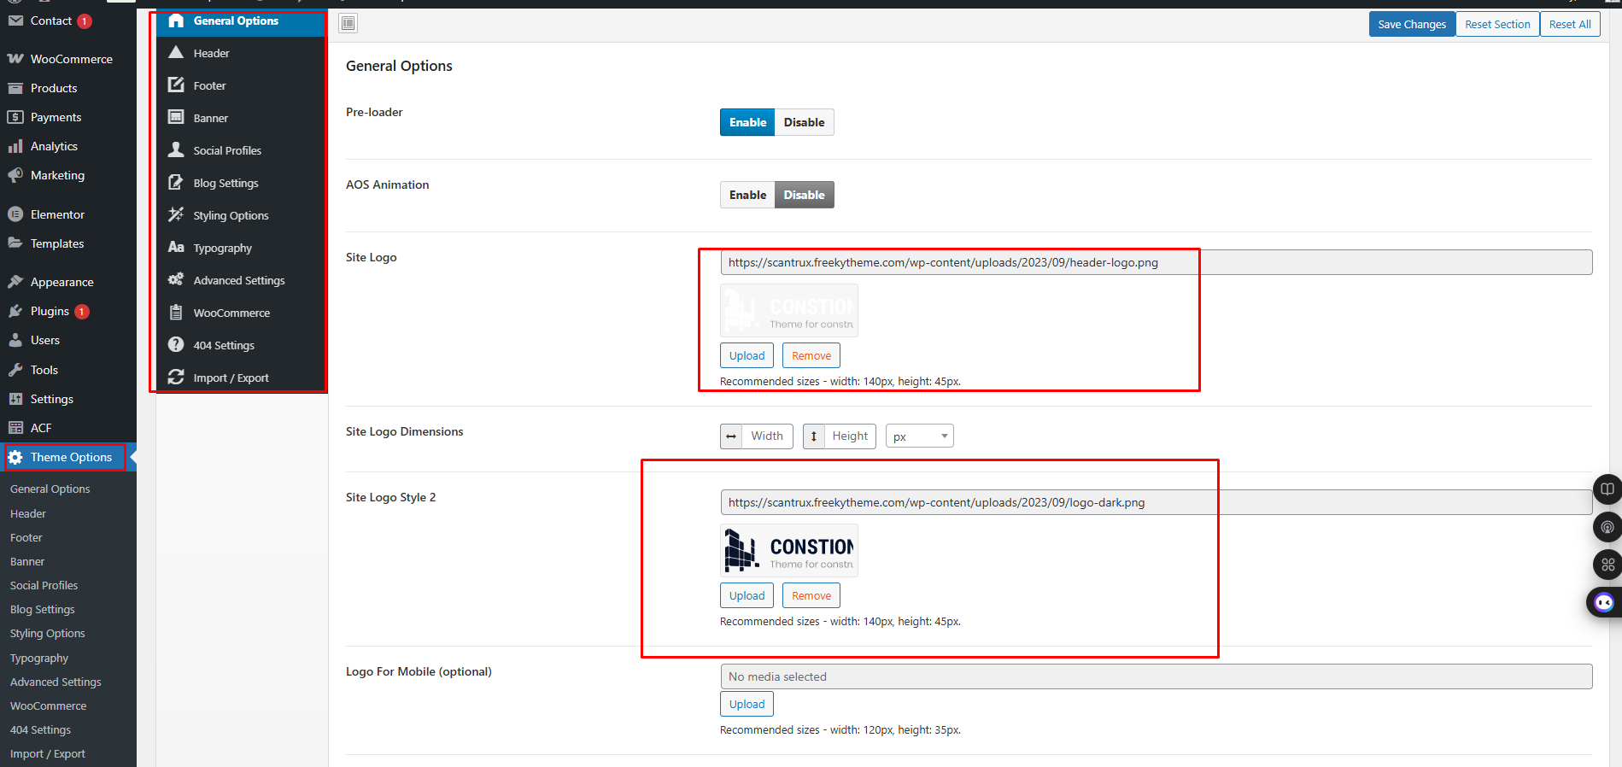Image resolution: width=1622 pixels, height=767 pixels.
Task: Click the Site Logo Width input field
Action: point(766,436)
